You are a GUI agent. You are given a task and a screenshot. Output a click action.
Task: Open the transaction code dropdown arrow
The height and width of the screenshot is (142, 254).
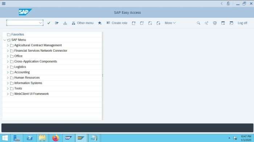coord(41,23)
